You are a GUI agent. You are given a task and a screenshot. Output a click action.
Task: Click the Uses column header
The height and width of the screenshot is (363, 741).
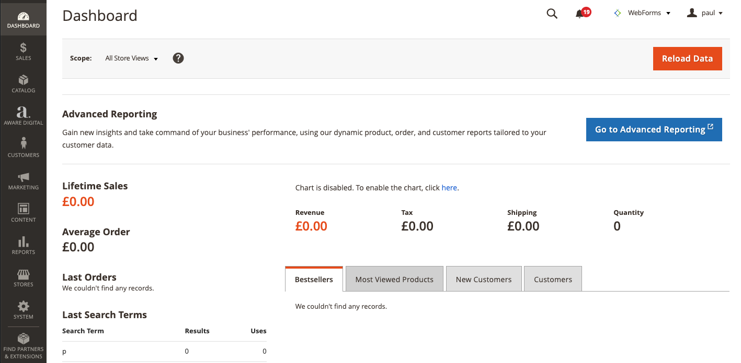coord(258,331)
